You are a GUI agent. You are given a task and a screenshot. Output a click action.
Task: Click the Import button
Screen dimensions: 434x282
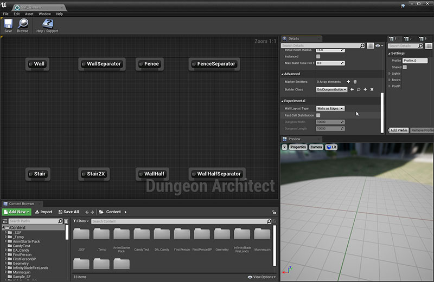coord(44,212)
